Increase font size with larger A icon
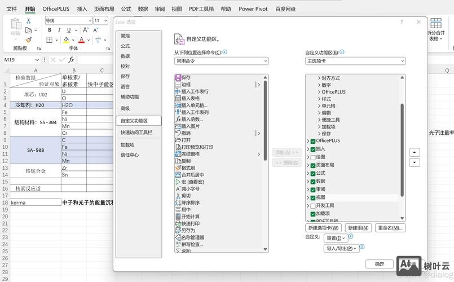Viewport: 454px width, 282px height. click(85, 30)
